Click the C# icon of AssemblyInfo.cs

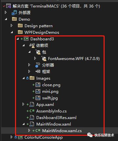pos(32,111)
